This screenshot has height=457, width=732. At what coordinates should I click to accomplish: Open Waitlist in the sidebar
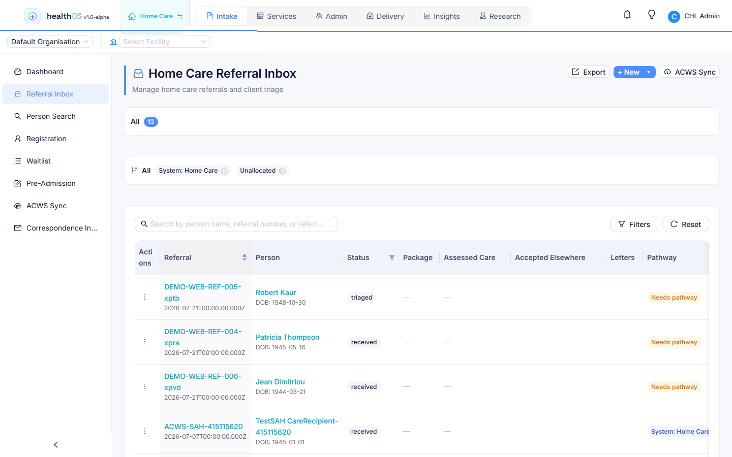pos(56,161)
